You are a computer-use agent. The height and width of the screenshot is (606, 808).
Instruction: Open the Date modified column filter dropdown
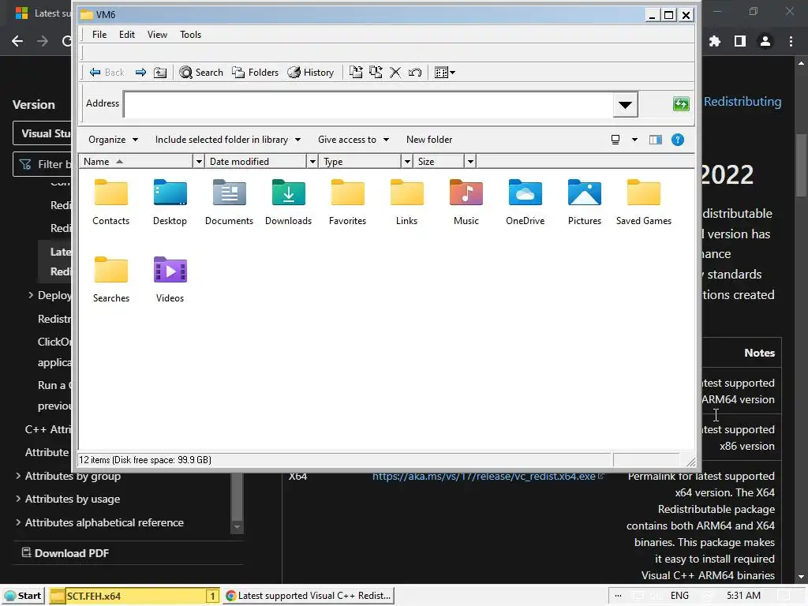tap(312, 162)
